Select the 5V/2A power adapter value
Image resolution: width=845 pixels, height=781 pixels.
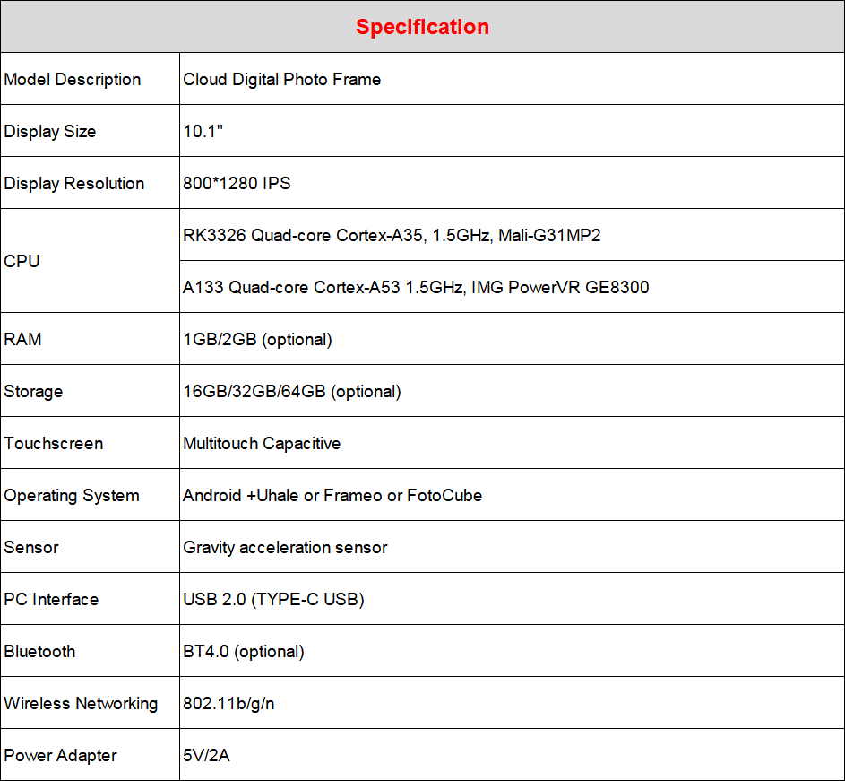coord(207,755)
